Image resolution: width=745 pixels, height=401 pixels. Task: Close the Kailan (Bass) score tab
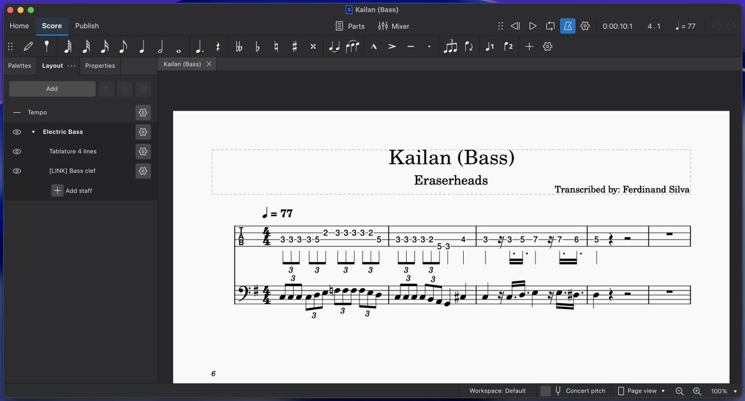click(x=209, y=64)
